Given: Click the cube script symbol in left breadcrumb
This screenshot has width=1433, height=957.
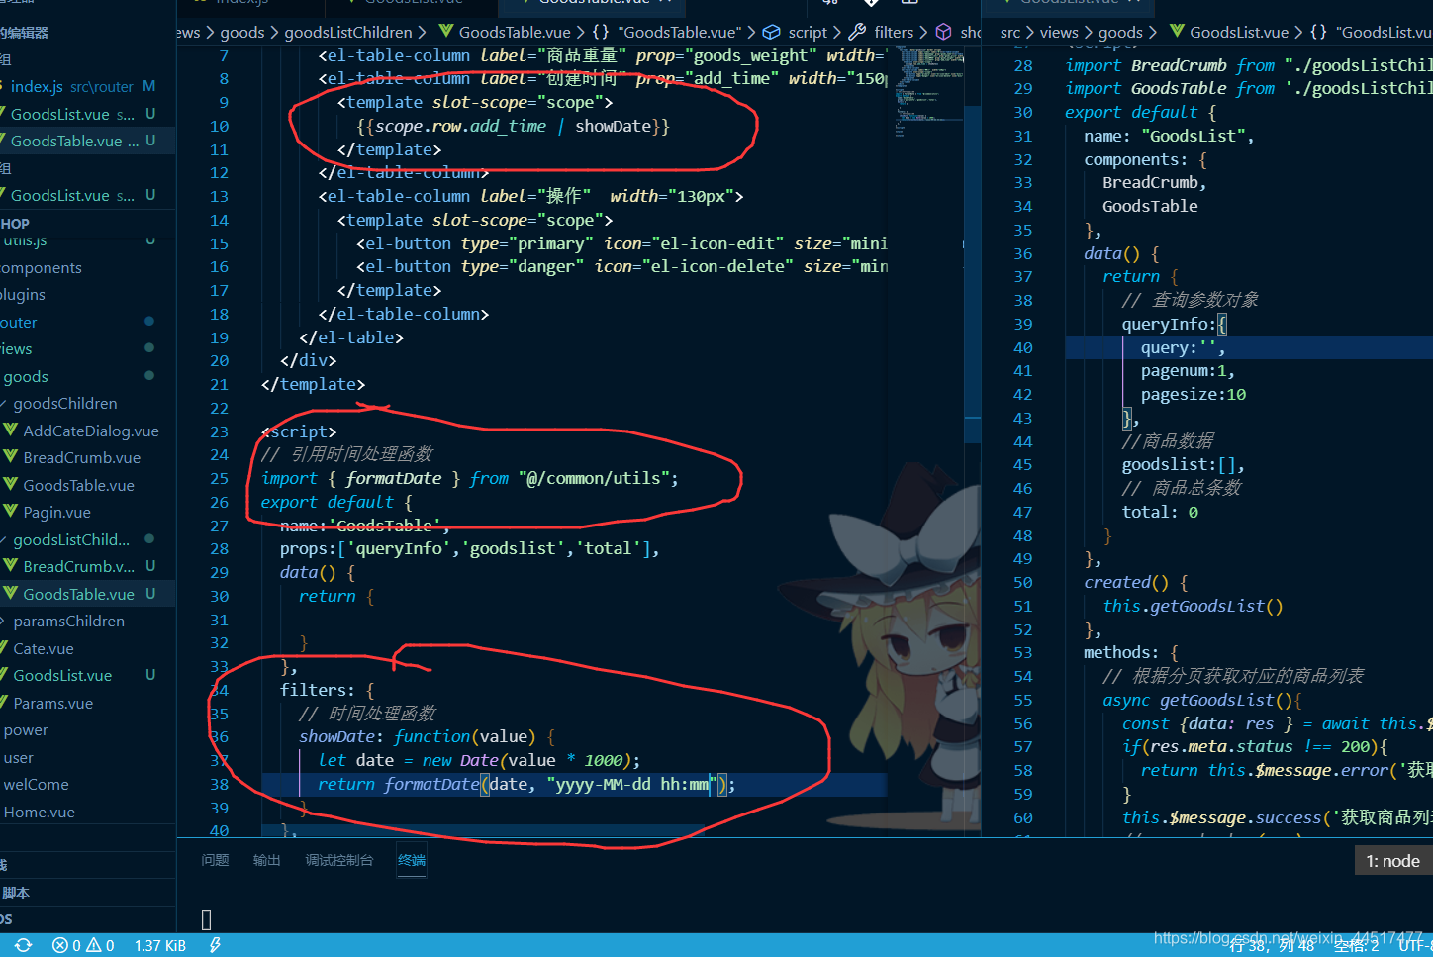Looking at the screenshot, I should click(771, 32).
